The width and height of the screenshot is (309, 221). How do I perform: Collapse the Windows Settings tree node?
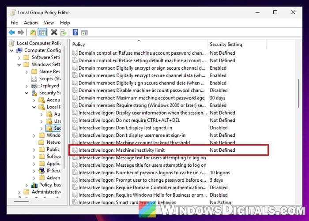(x=19, y=65)
